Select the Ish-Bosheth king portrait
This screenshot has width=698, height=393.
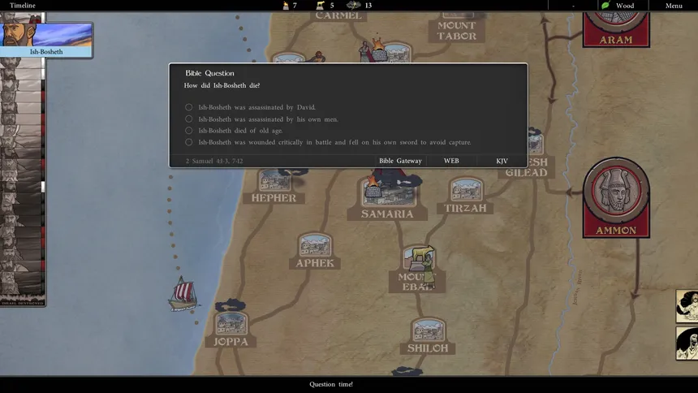coord(46,40)
